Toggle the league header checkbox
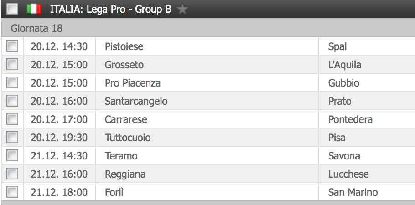Viewport: 415px width, 205px height. tap(12, 9)
